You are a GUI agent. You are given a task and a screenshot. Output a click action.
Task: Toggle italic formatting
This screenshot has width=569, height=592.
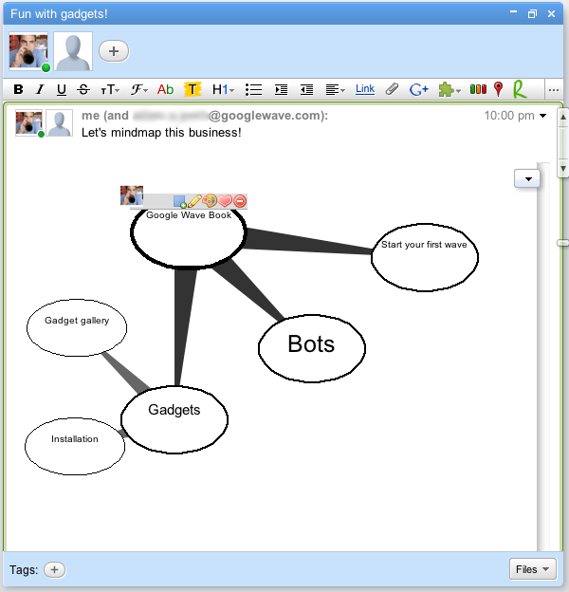(40, 89)
